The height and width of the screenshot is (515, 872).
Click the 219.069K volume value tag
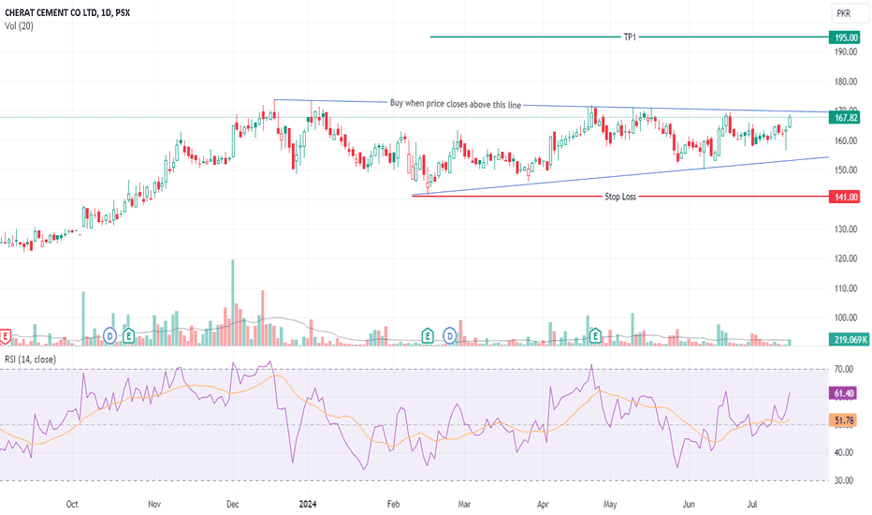coord(849,340)
